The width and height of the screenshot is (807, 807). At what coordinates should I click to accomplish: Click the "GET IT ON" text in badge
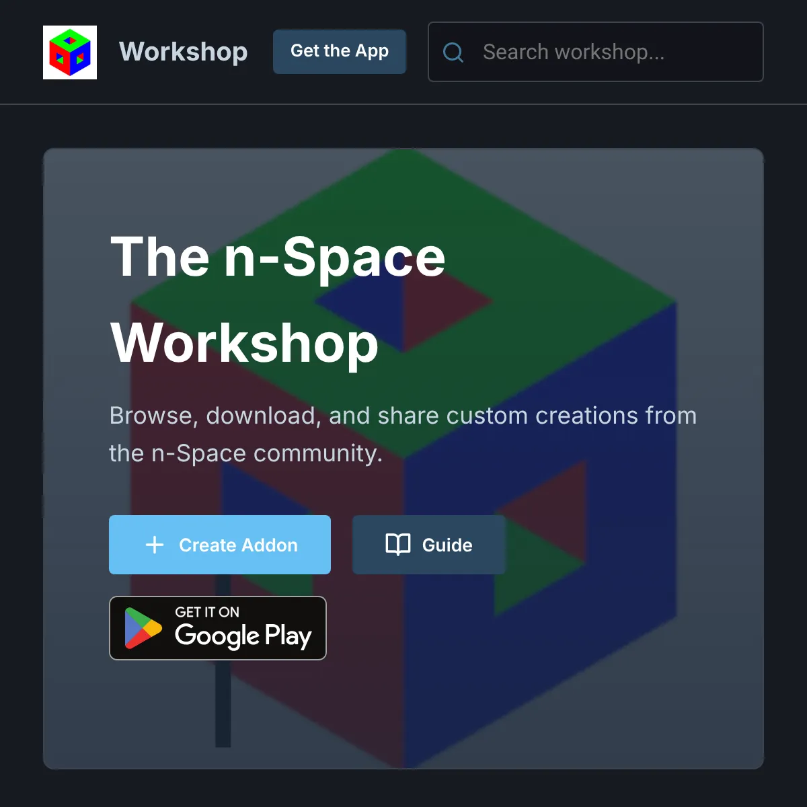(x=207, y=612)
